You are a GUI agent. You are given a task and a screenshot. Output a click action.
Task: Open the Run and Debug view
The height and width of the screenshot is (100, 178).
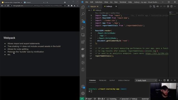(83, 28)
